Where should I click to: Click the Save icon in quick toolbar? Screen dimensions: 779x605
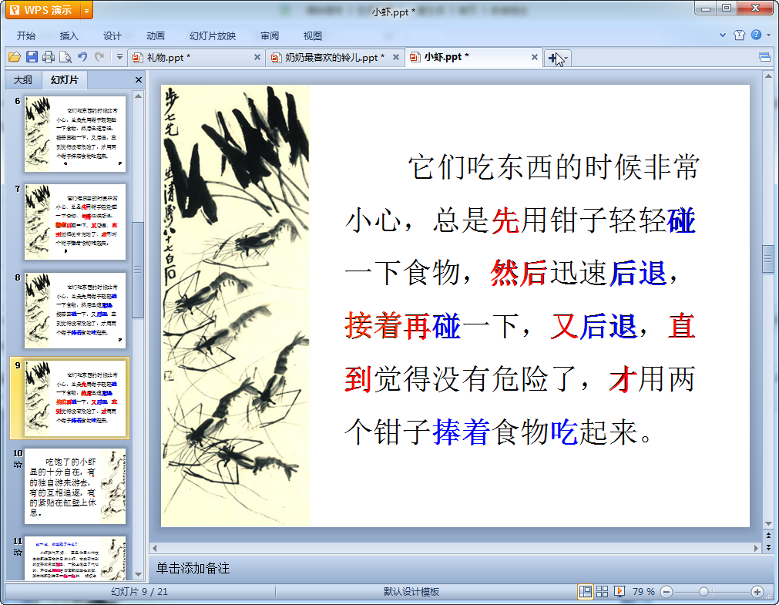coord(32,57)
